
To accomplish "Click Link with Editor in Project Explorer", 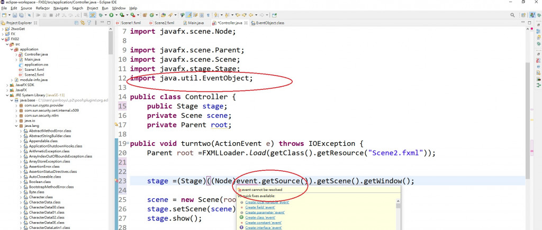I will tap(83, 23).
